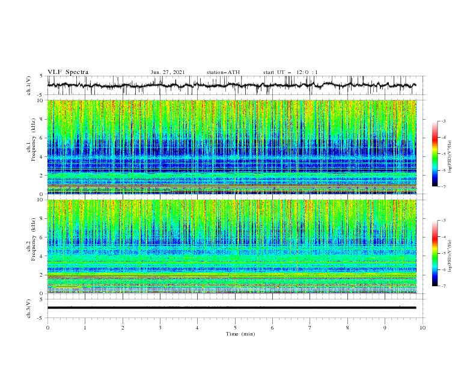Click the ch.1 voltage waveform trace
476x368 pixels.
[231, 85]
